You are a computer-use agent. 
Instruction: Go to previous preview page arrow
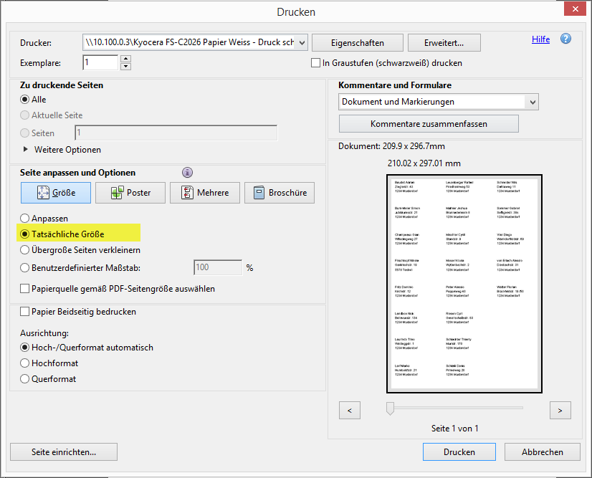pos(349,410)
